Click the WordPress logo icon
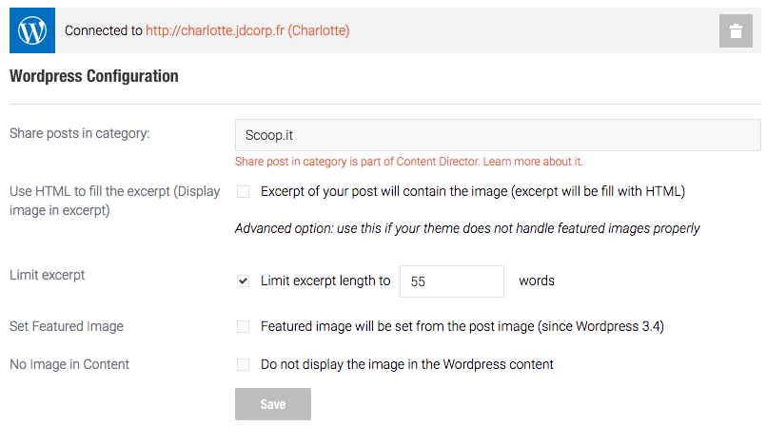767x445 pixels. [32, 30]
